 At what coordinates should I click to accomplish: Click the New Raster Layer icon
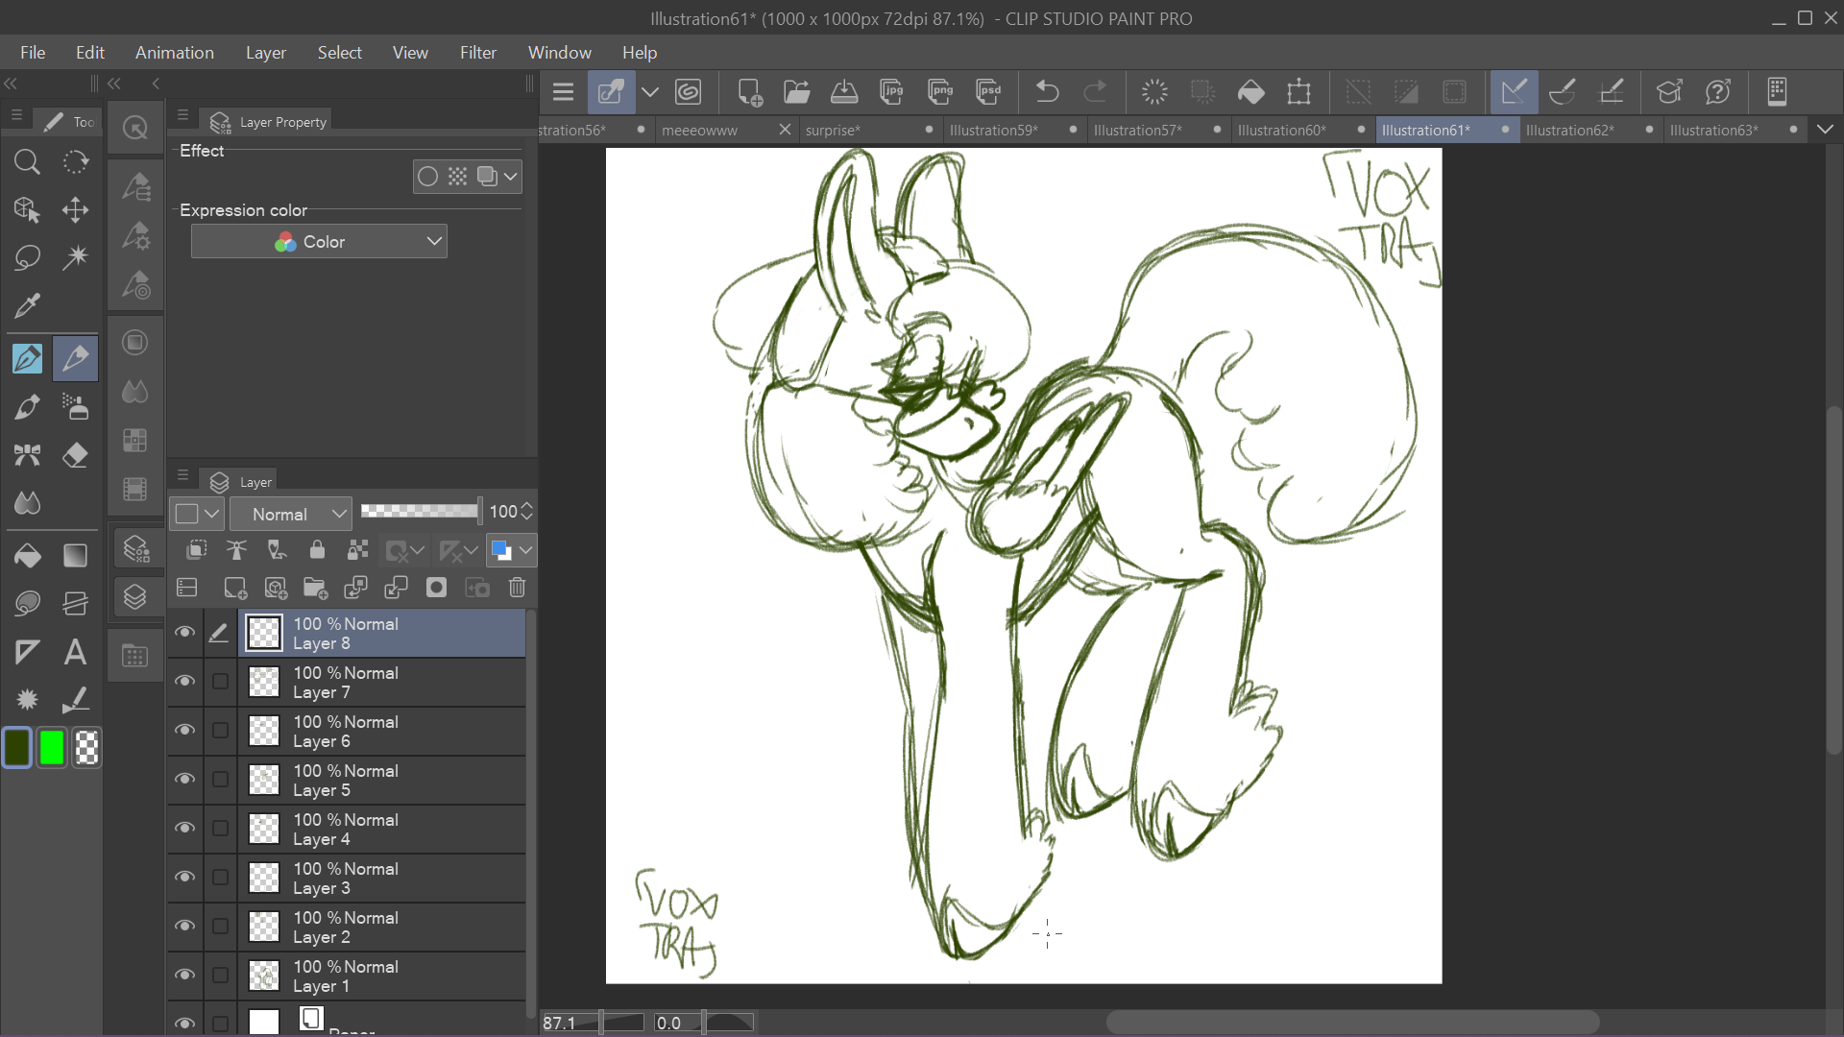coord(234,588)
